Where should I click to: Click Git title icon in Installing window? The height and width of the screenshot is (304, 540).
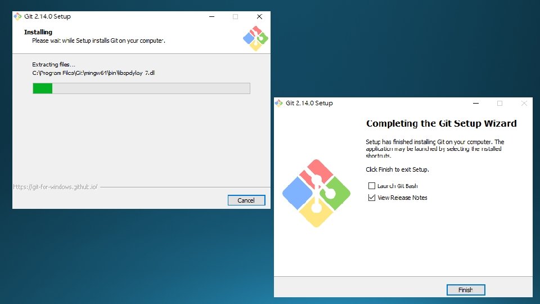point(17,16)
